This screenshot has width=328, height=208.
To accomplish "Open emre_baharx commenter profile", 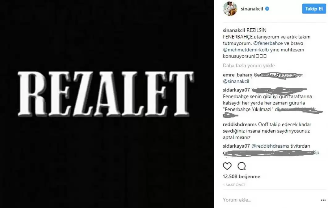I will click(x=238, y=75).
